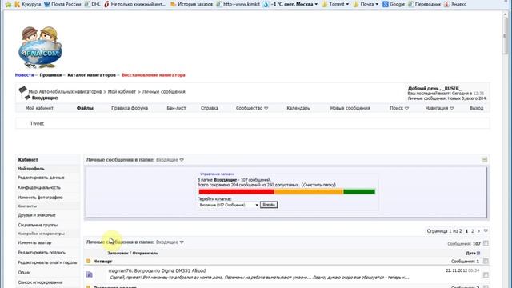Open Новые сообщения in the navbar
This screenshot has height=288, width=512.
[x=350, y=108]
